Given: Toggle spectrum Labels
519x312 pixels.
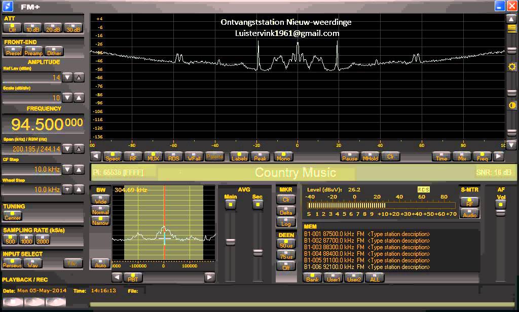Looking at the screenshot, I should pos(239,157).
